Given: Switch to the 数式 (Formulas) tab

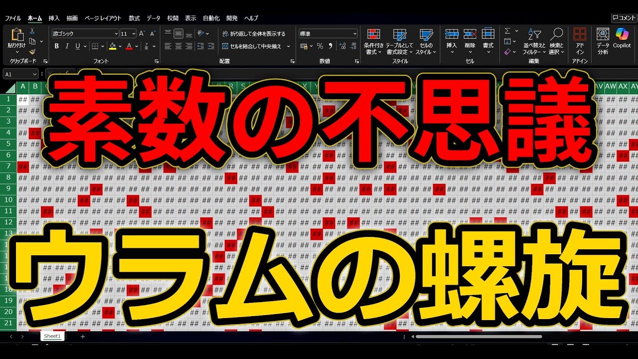Looking at the screenshot, I should [x=134, y=18].
